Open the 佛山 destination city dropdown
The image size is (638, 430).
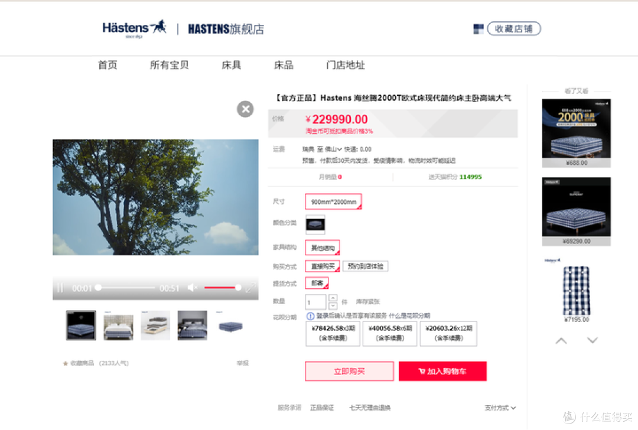pyautogui.click(x=333, y=149)
